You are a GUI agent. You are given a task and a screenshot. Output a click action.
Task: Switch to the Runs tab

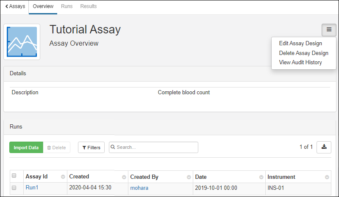point(67,6)
